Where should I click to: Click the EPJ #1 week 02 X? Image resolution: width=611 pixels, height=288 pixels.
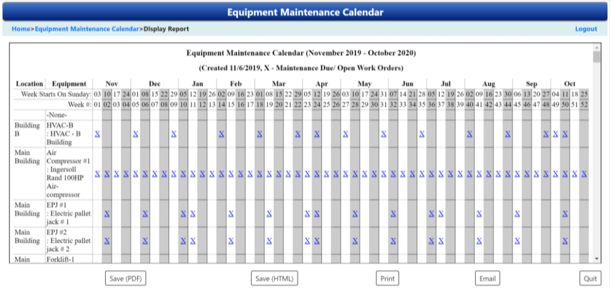(107, 214)
